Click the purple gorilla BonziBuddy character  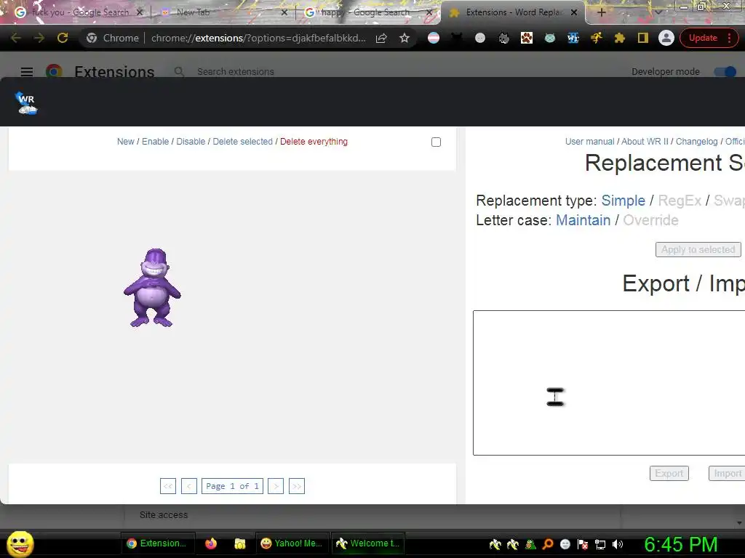point(152,288)
